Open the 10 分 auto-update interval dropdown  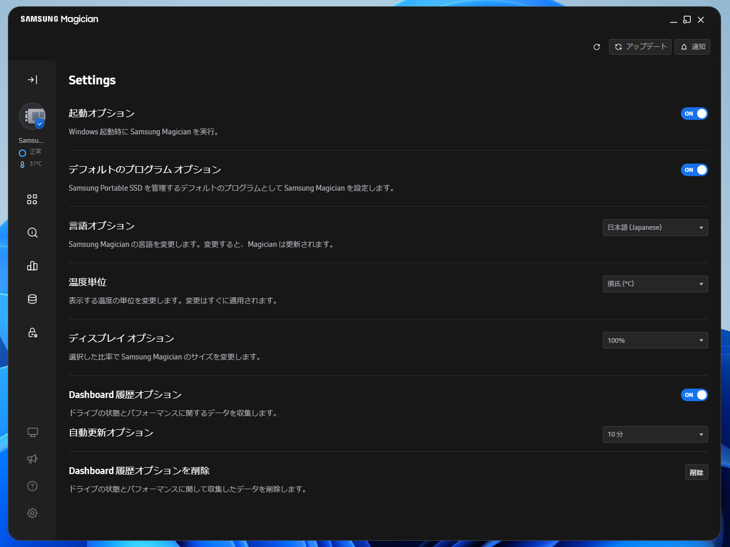coord(655,434)
